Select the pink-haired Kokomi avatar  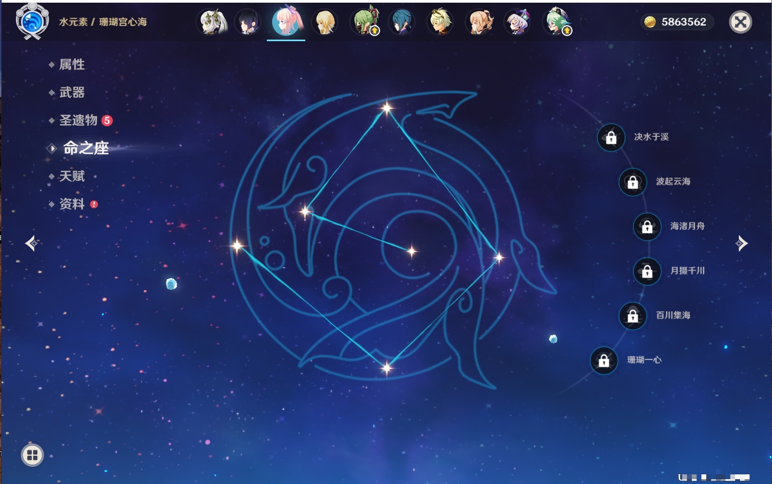287,21
